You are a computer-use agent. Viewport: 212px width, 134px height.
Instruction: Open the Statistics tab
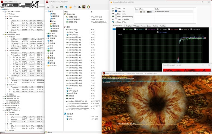point(163,26)
